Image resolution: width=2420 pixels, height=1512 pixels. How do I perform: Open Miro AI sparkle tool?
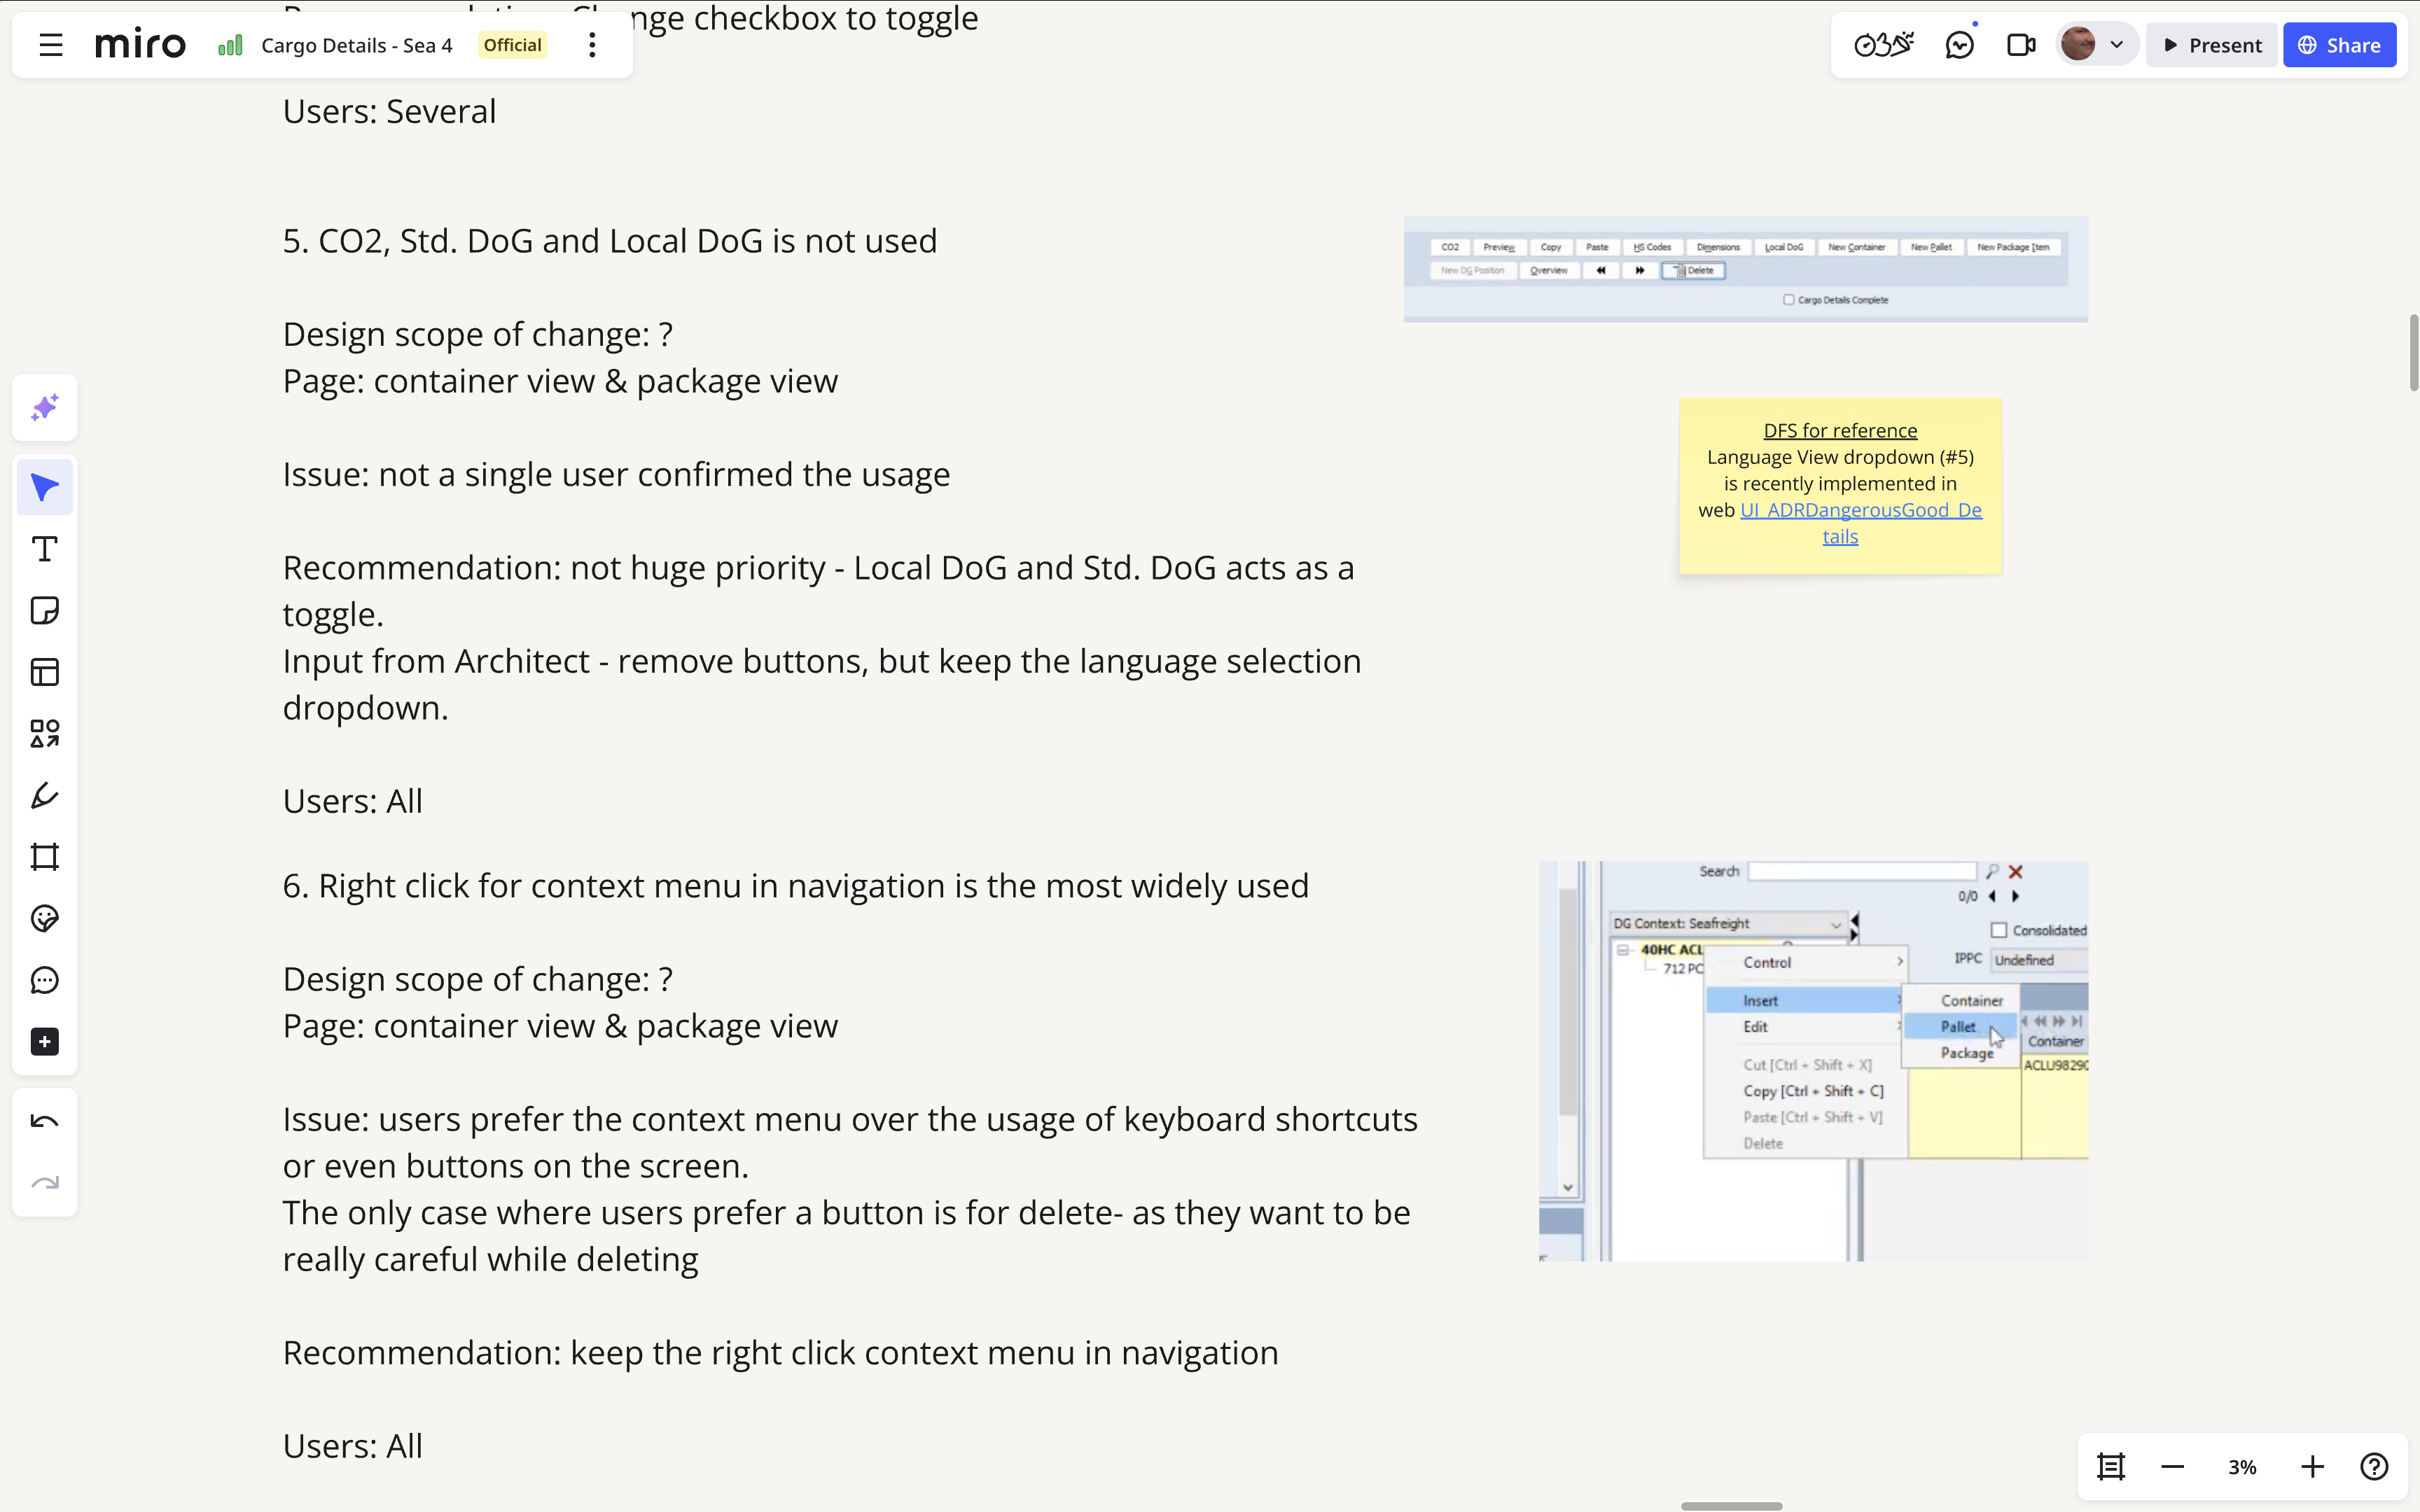point(45,408)
